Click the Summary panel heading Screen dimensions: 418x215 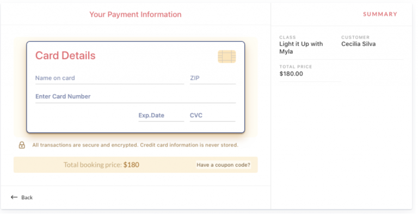(380, 14)
